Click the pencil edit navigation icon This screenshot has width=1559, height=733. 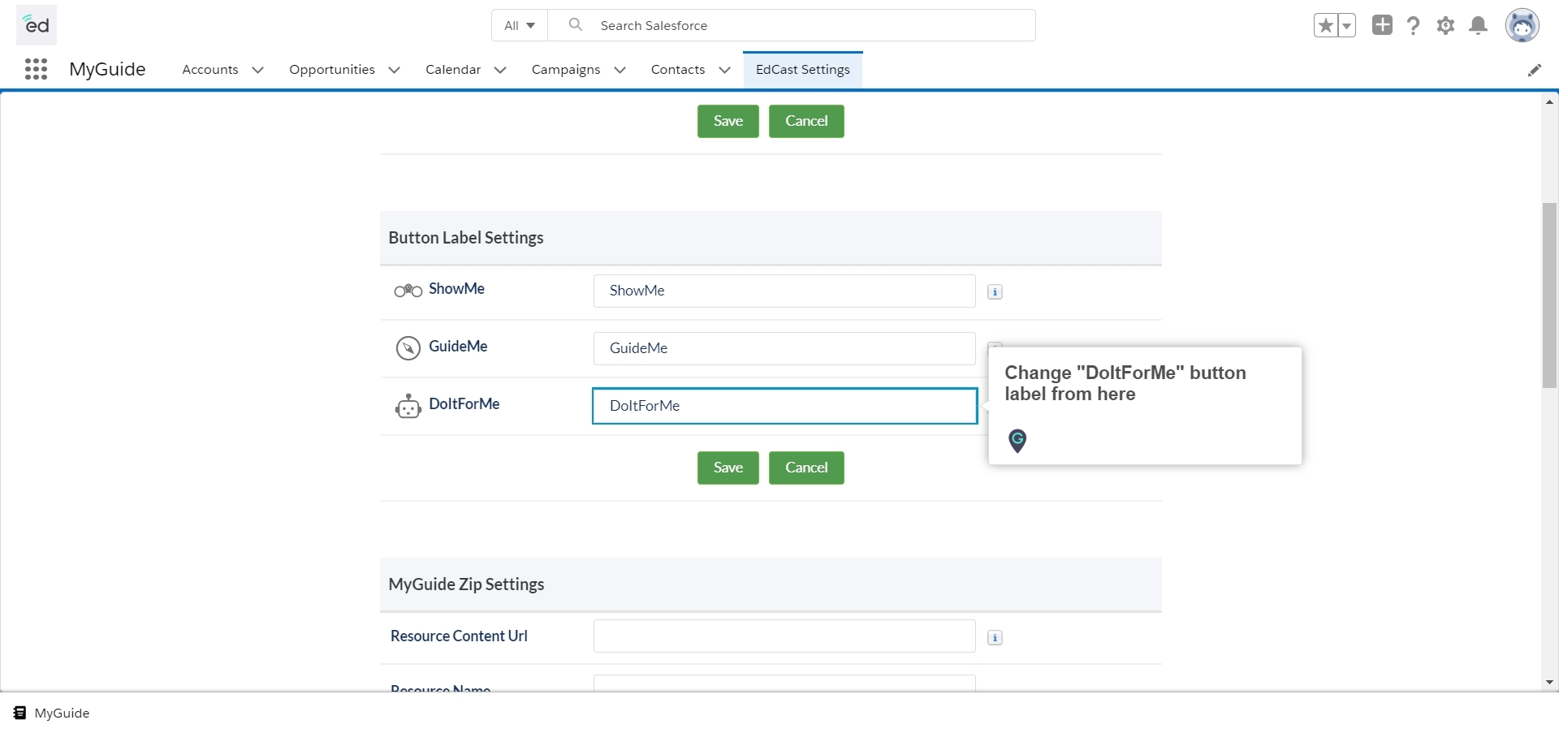1535,70
